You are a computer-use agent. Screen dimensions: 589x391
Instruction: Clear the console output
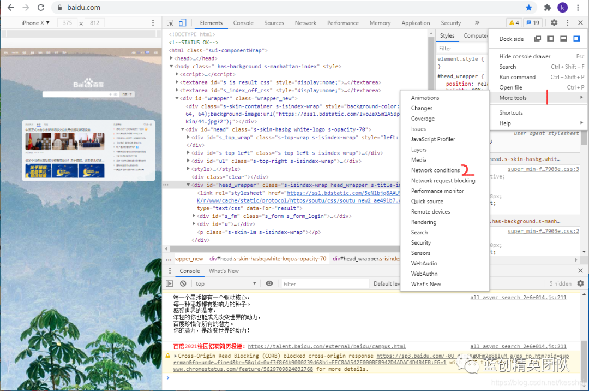183,283
